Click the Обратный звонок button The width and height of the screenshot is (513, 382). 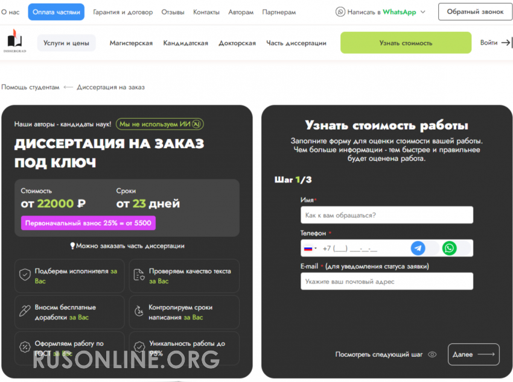click(x=475, y=12)
